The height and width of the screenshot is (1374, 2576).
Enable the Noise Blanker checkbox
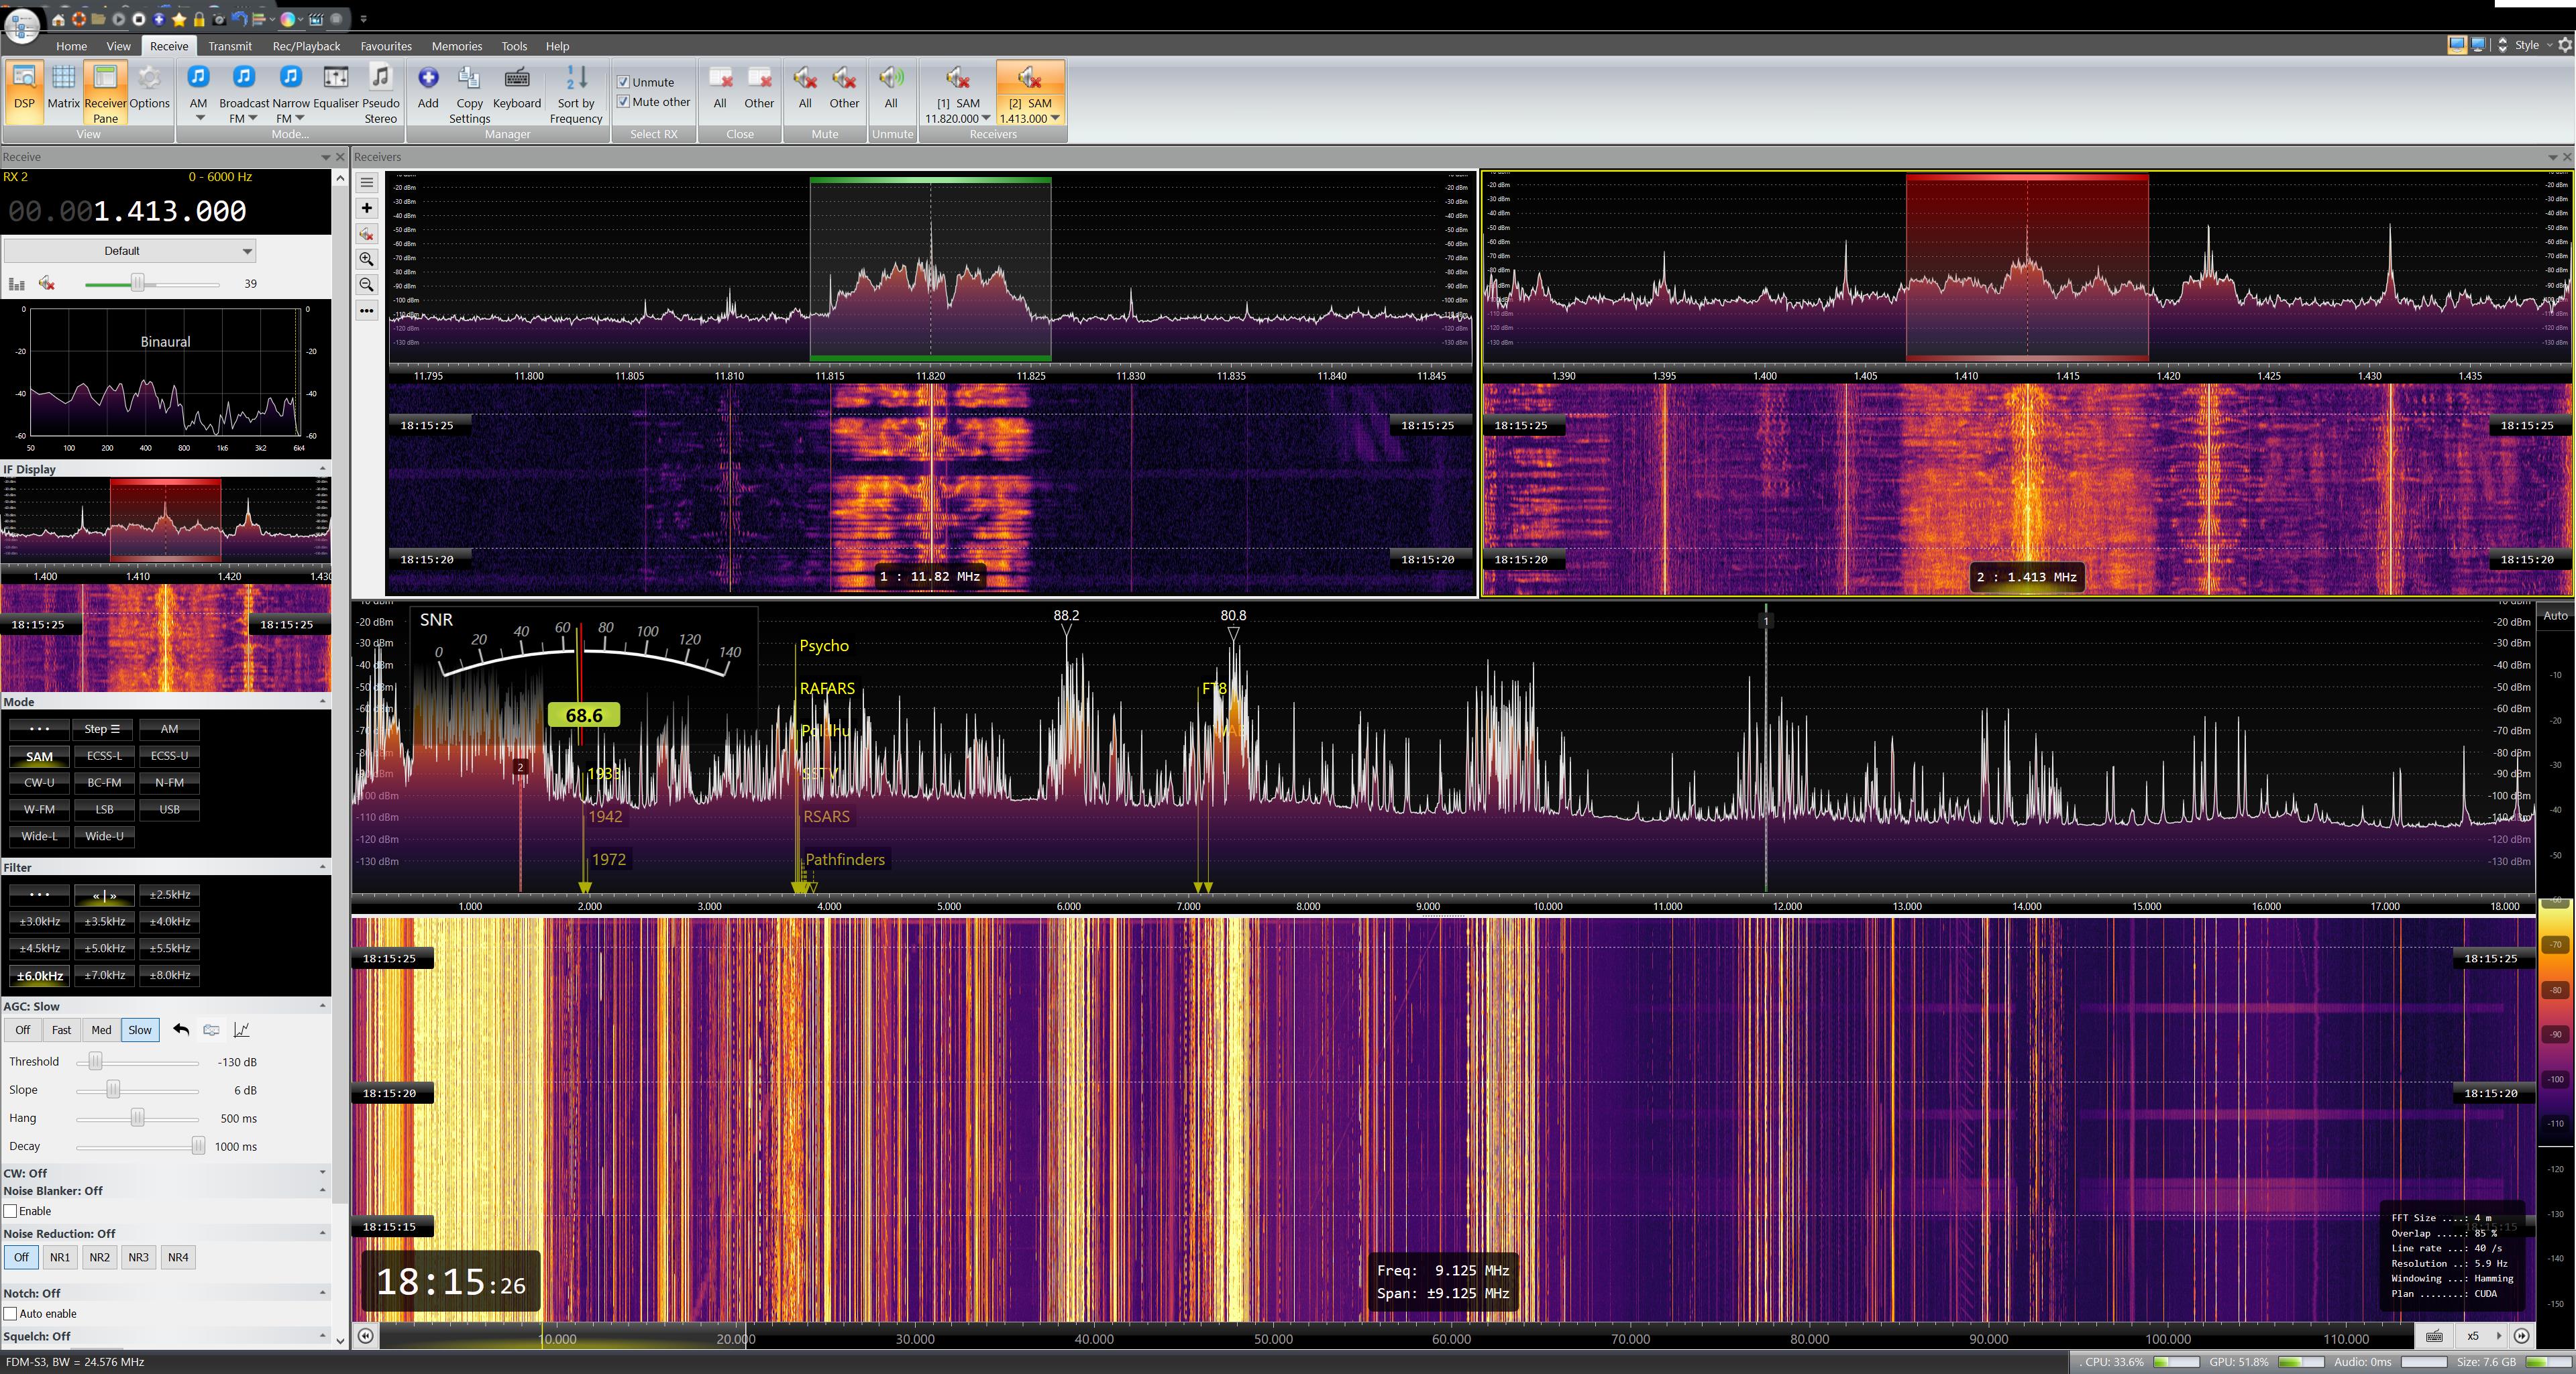11,1211
